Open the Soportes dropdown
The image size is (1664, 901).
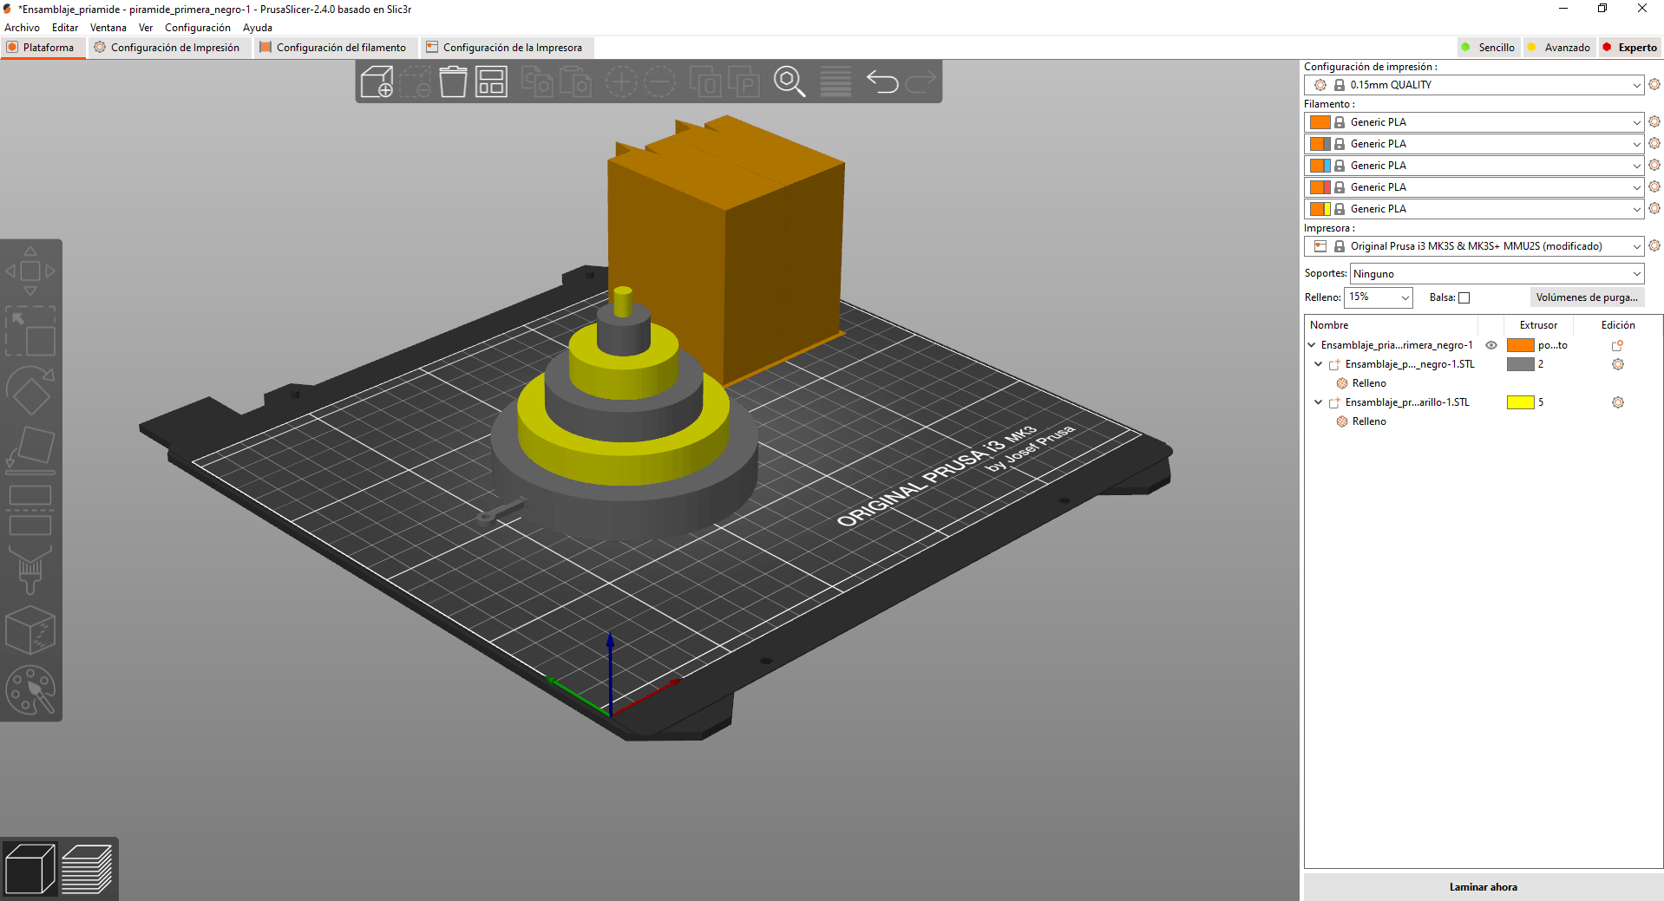(1497, 274)
